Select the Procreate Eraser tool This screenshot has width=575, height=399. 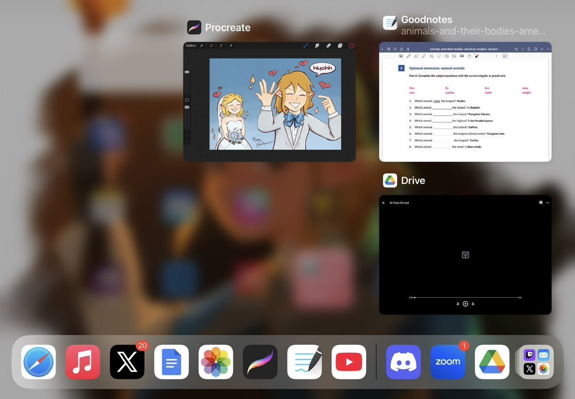(x=328, y=46)
